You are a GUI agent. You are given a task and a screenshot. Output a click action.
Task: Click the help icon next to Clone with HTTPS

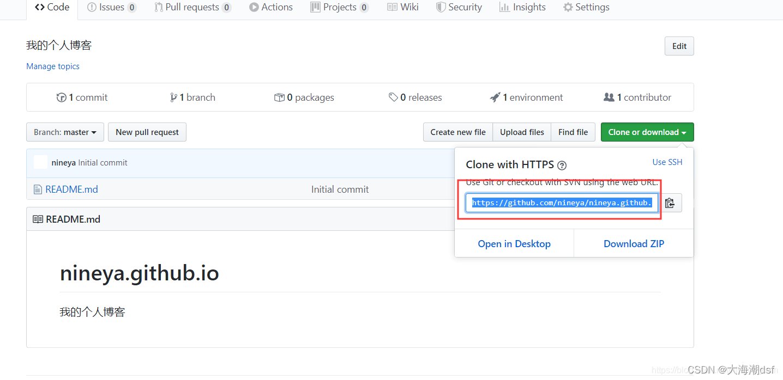coord(562,166)
